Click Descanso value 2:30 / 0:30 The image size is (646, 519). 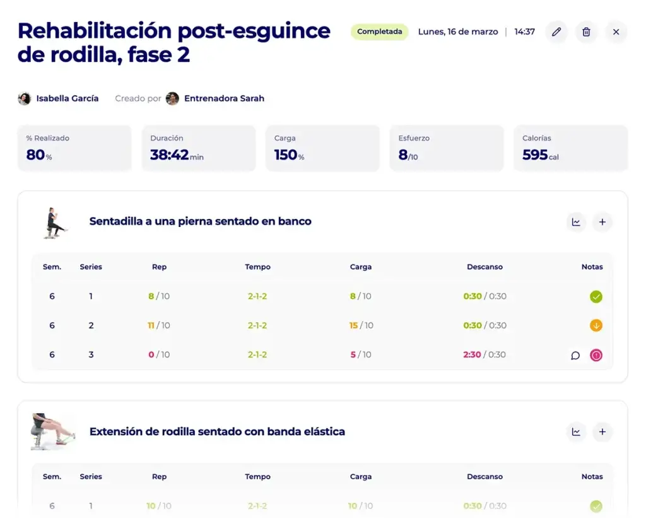click(x=484, y=354)
